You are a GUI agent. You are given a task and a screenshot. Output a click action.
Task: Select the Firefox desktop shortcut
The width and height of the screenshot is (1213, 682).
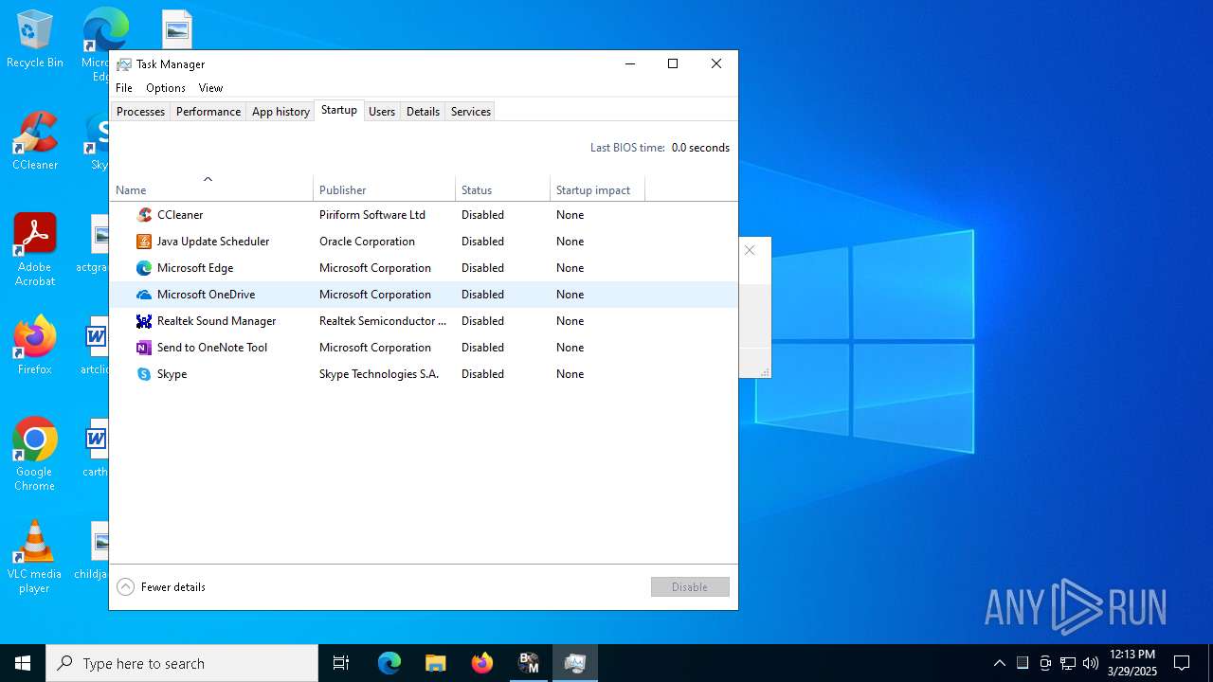35,346
